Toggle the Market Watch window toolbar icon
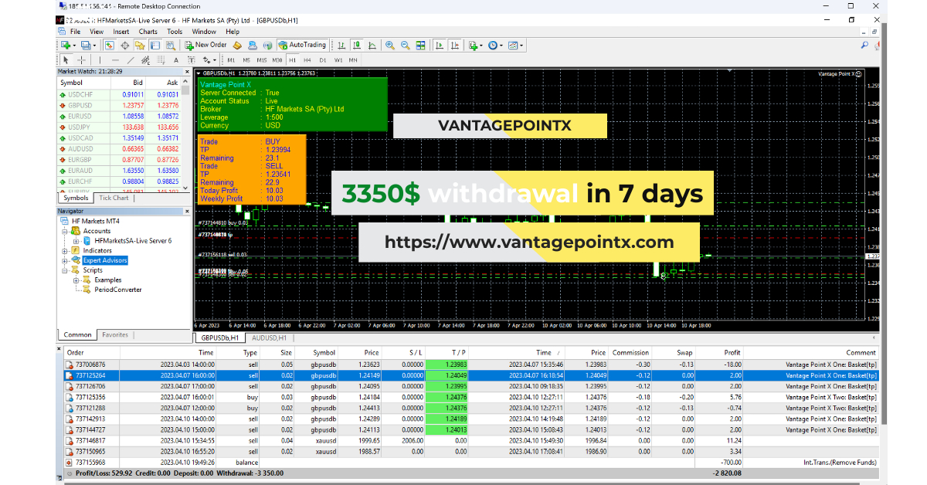Image resolution: width=927 pixels, height=485 pixels. point(110,45)
